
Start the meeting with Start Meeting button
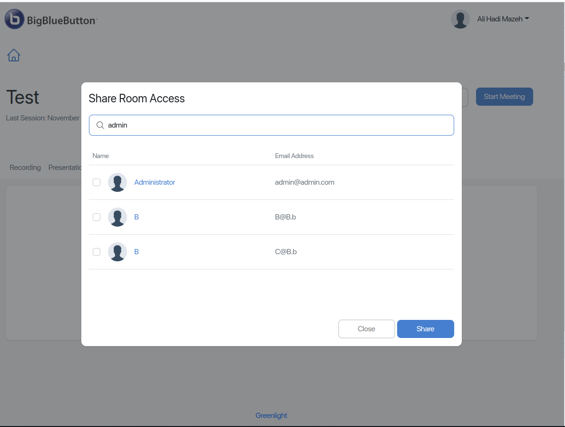pyautogui.click(x=504, y=96)
